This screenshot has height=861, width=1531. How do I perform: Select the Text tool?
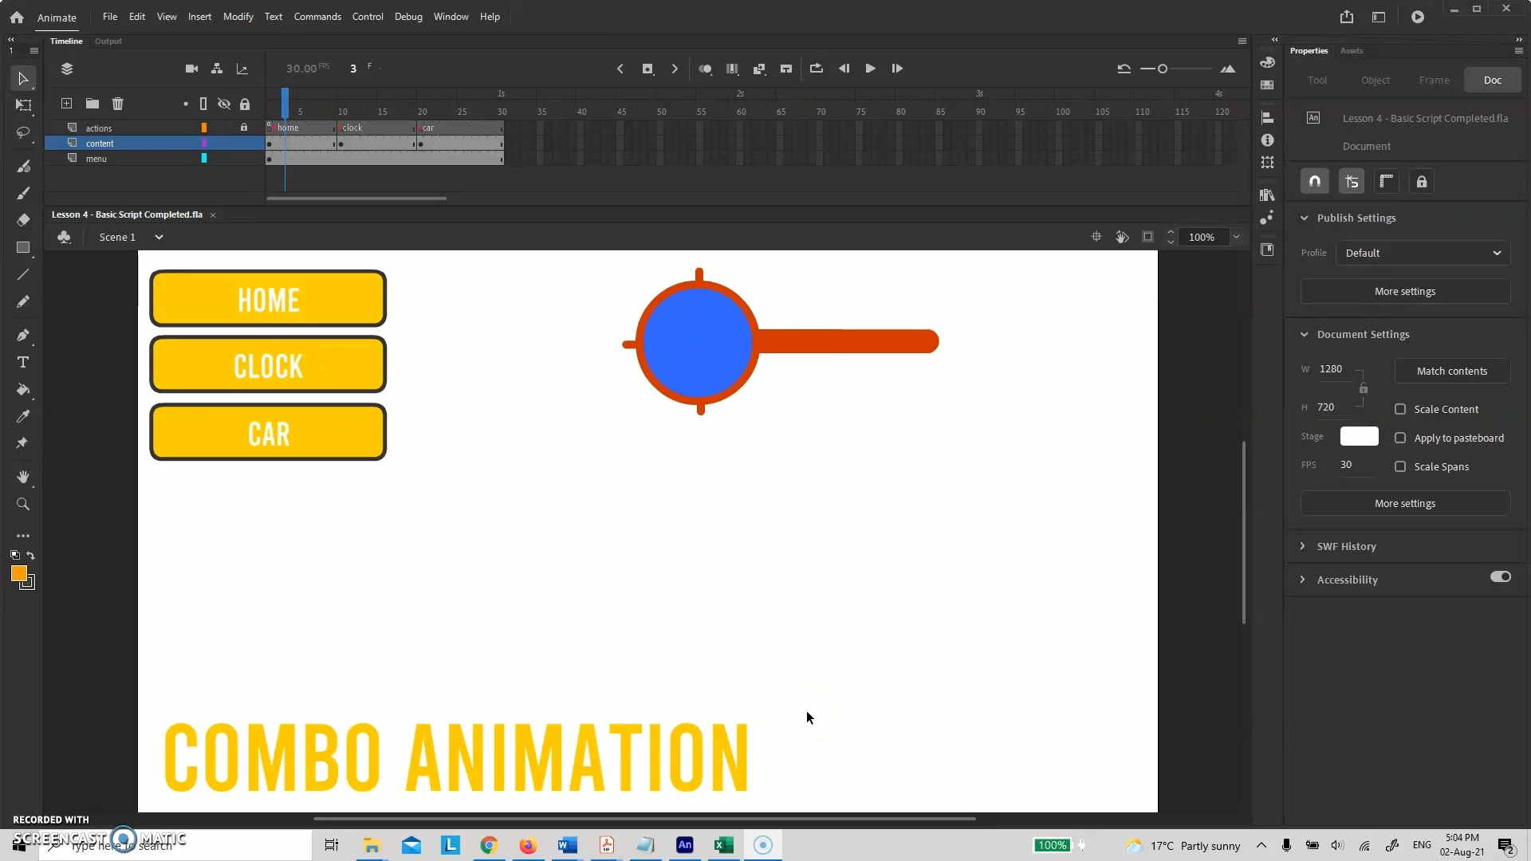[23, 362]
